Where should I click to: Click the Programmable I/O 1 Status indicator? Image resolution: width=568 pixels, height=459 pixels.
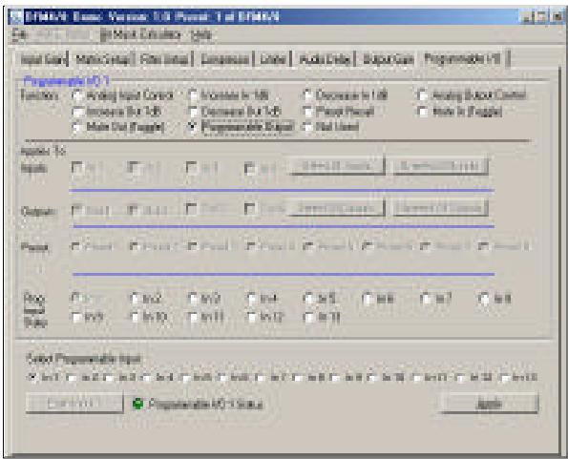coord(138,404)
